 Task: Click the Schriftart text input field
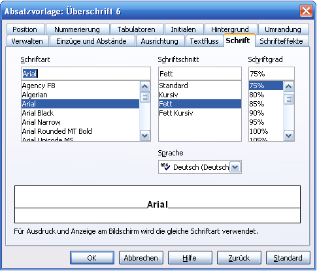click(x=86, y=74)
